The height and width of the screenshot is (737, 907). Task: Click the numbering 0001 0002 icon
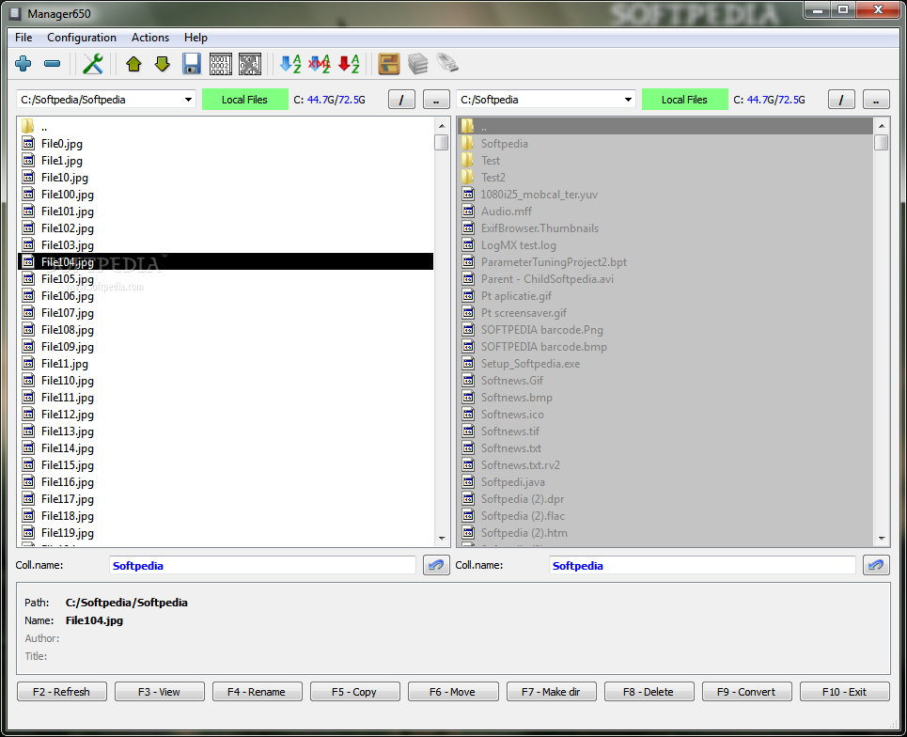220,64
